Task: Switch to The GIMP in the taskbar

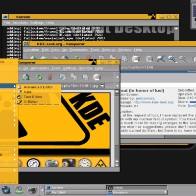Action: point(75,193)
